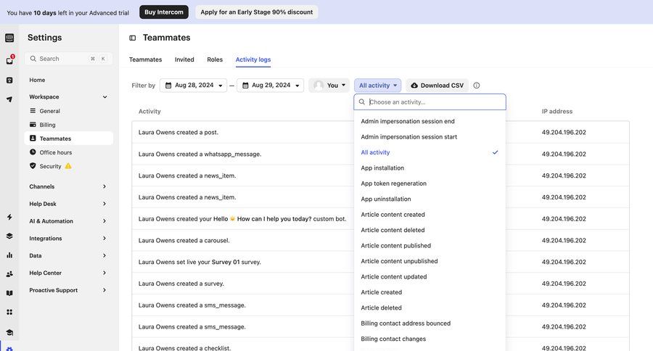
Task: Close the All activity filter dropdown
Action: coord(378,86)
